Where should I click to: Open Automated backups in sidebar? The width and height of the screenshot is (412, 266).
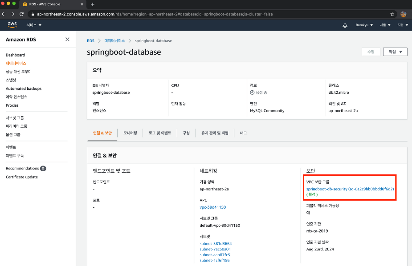coord(24,89)
